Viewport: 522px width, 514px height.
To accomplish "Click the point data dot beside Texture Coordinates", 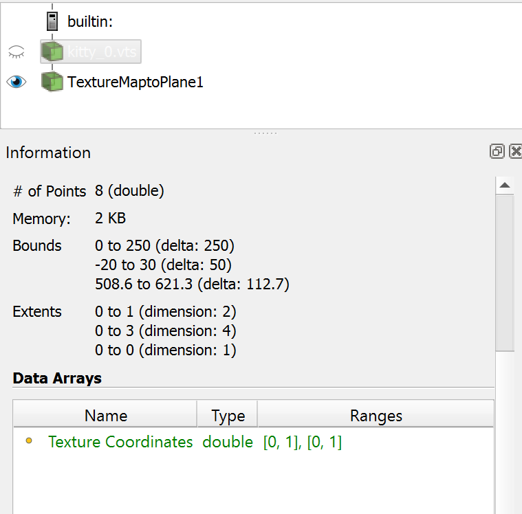I will point(29,441).
